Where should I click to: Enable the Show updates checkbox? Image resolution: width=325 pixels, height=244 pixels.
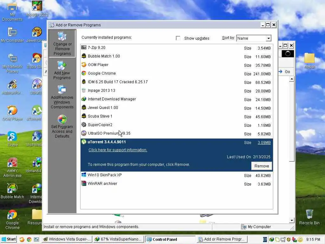[178, 38]
